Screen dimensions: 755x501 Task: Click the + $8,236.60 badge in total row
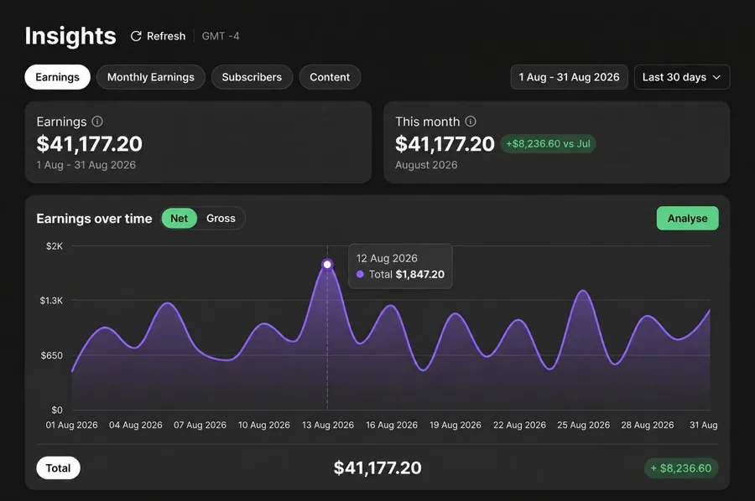point(681,468)
